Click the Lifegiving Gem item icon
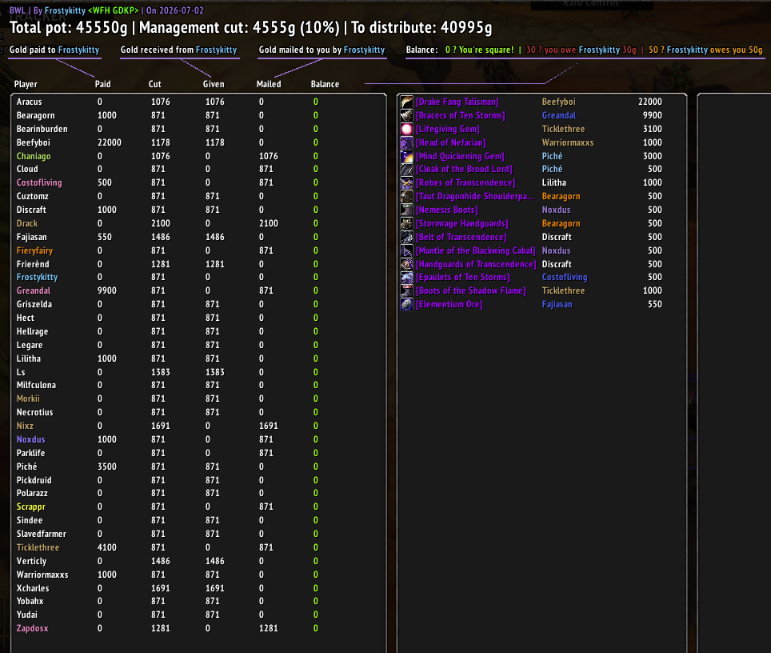 [406, 129]
